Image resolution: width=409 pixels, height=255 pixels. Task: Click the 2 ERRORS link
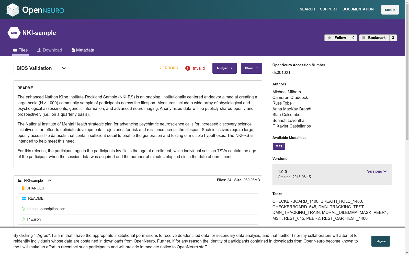tap(169, 68)
